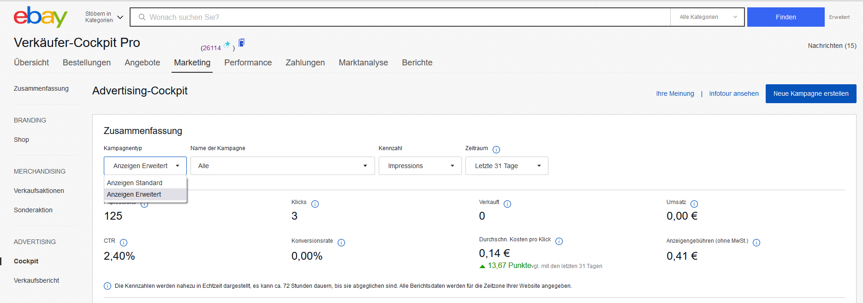Open info icon next to Klicks
The height and width of the screenshot is (303, 863).
pos(315,204)
